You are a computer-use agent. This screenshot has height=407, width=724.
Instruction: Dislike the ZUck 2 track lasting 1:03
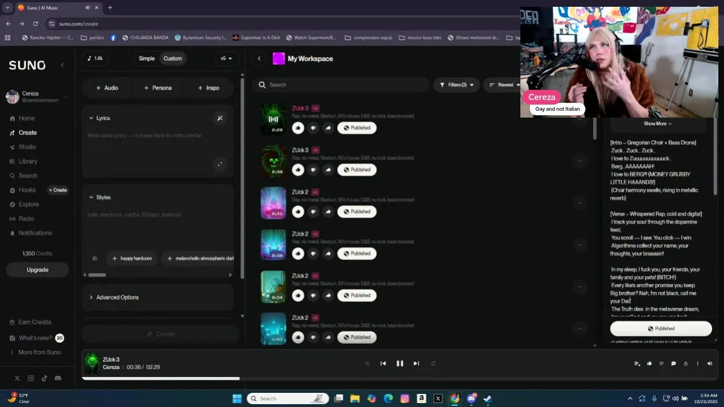313,337
